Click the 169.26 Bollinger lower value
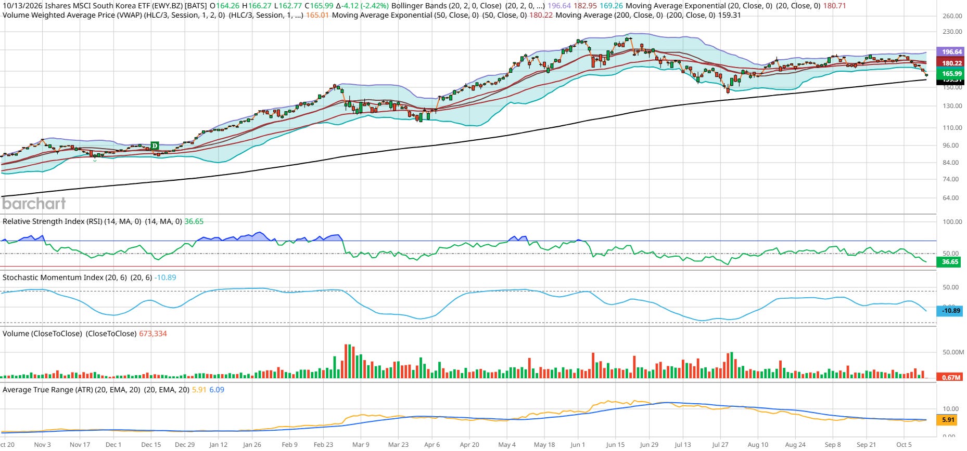 [x=612, y=6]
